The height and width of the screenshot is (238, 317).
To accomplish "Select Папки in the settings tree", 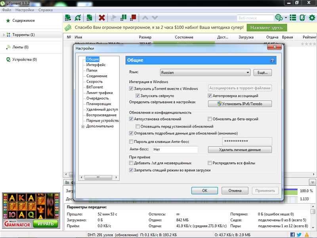I will [x=92, y=70].
